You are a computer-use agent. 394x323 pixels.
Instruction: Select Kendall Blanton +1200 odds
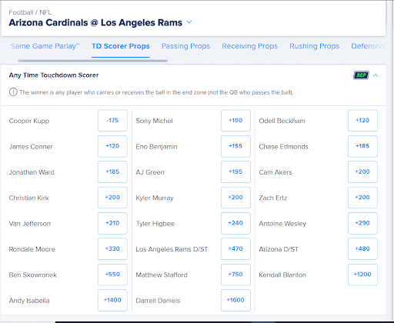pos(362,275)
